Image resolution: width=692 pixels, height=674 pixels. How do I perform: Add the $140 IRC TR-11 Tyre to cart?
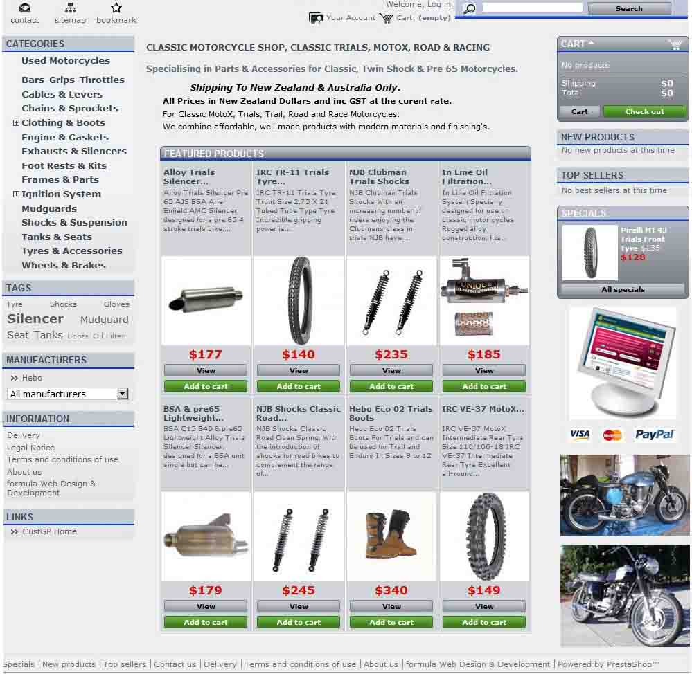click(299, 386)
